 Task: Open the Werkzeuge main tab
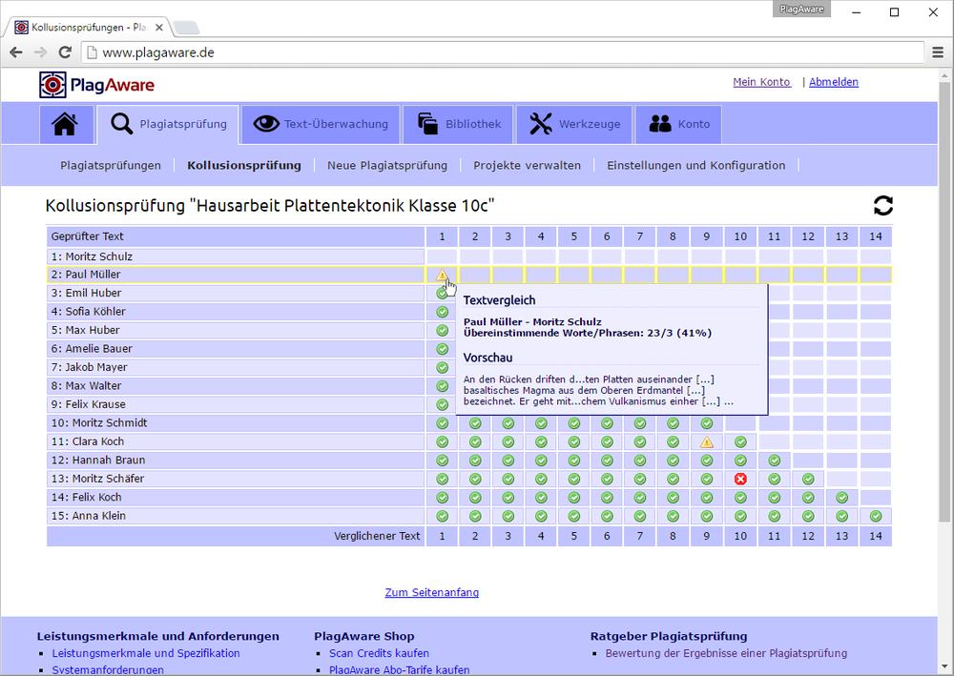pyautogui.click(x=574, y=124)
